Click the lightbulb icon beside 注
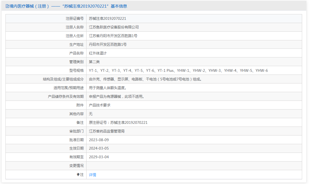The width and height of the screenshot is (310, 184). pyautogui.click(x=78, y=175)
